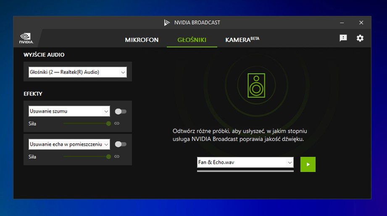The image size is (387, 216).
Task: Open the audio output device dropdown
Action: 78,72
